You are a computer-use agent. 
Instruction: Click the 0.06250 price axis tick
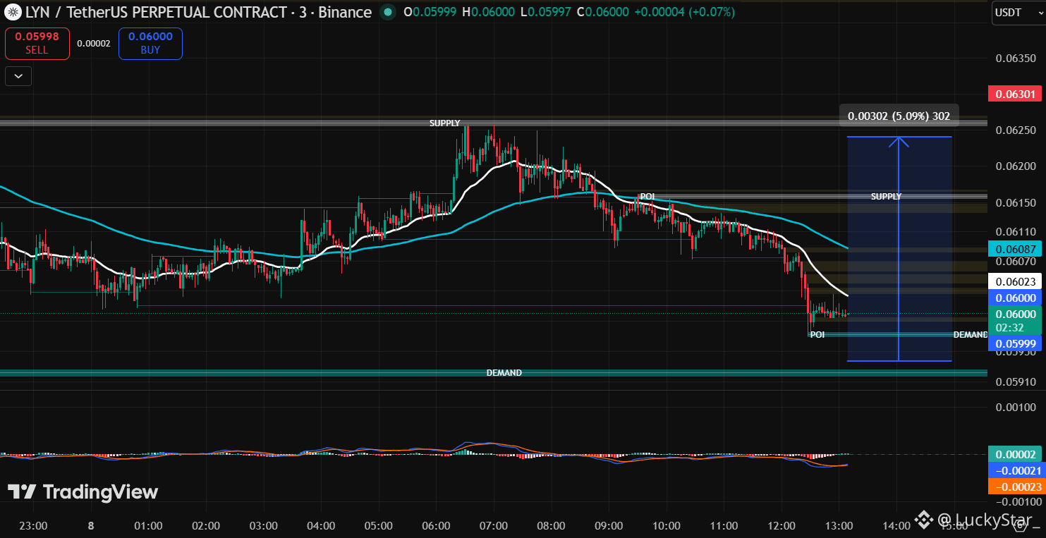tap(1016, 130)
